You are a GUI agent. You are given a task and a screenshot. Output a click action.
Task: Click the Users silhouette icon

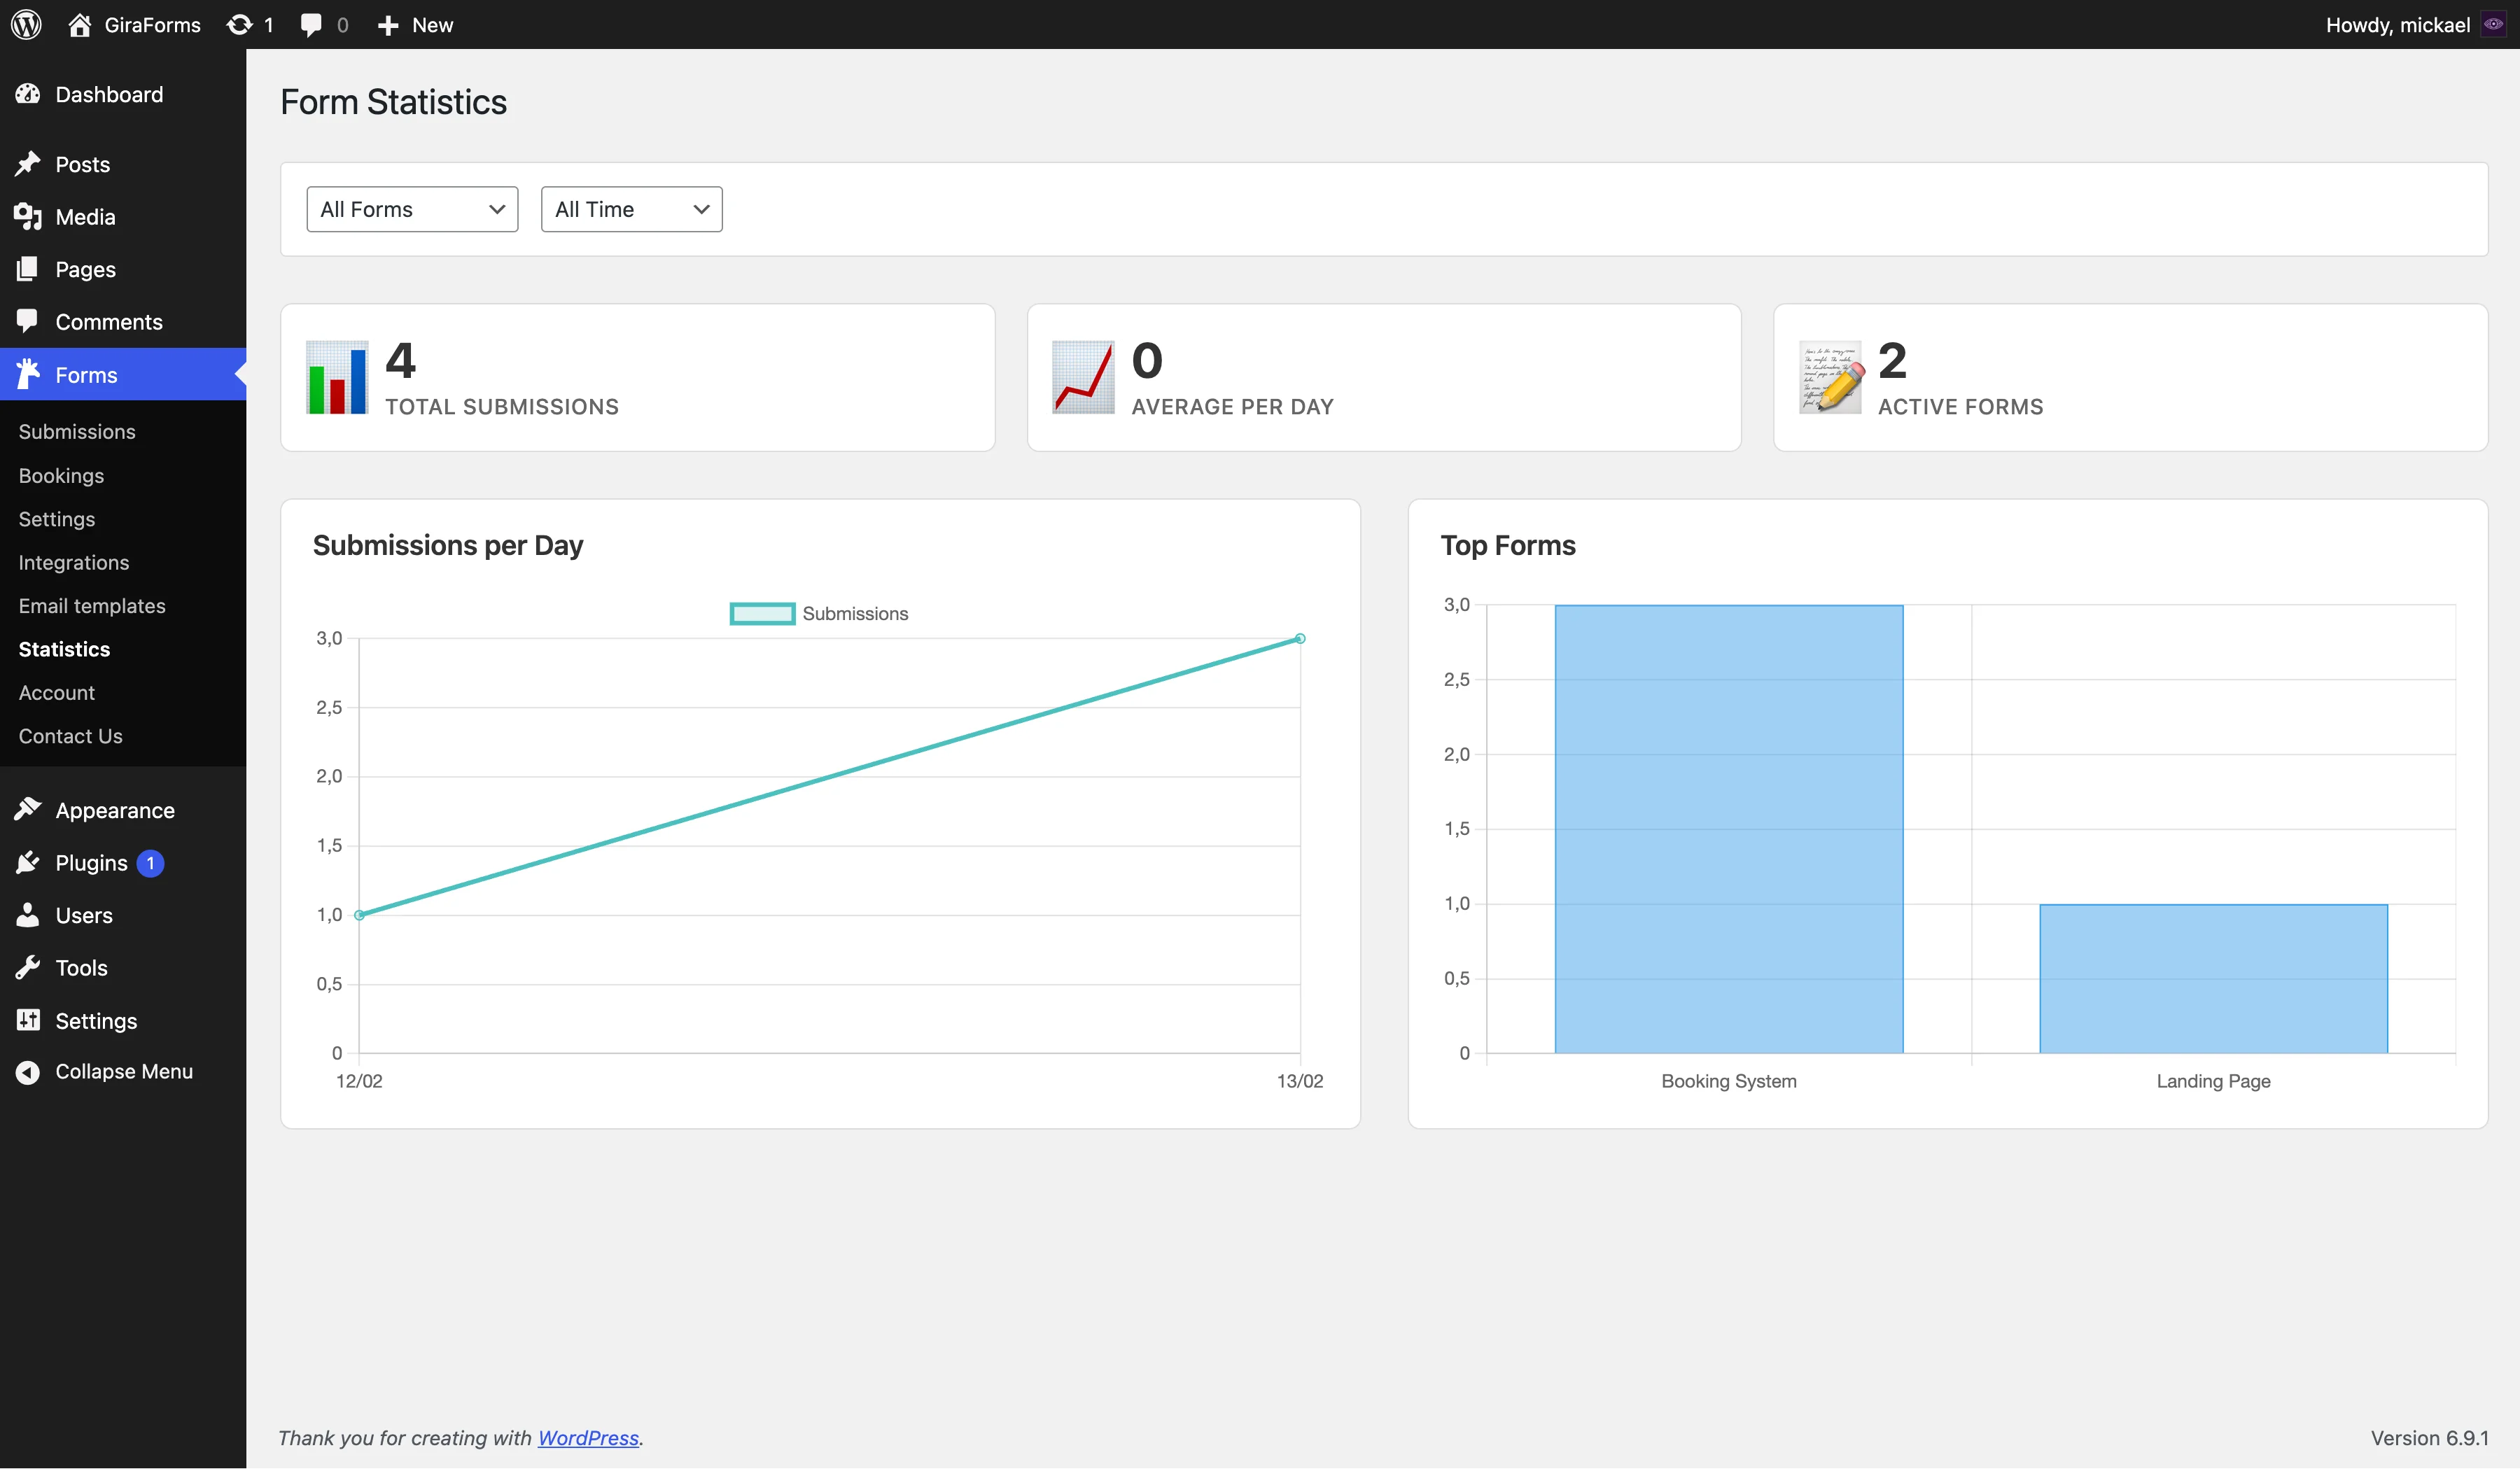[x=28, y=915]
